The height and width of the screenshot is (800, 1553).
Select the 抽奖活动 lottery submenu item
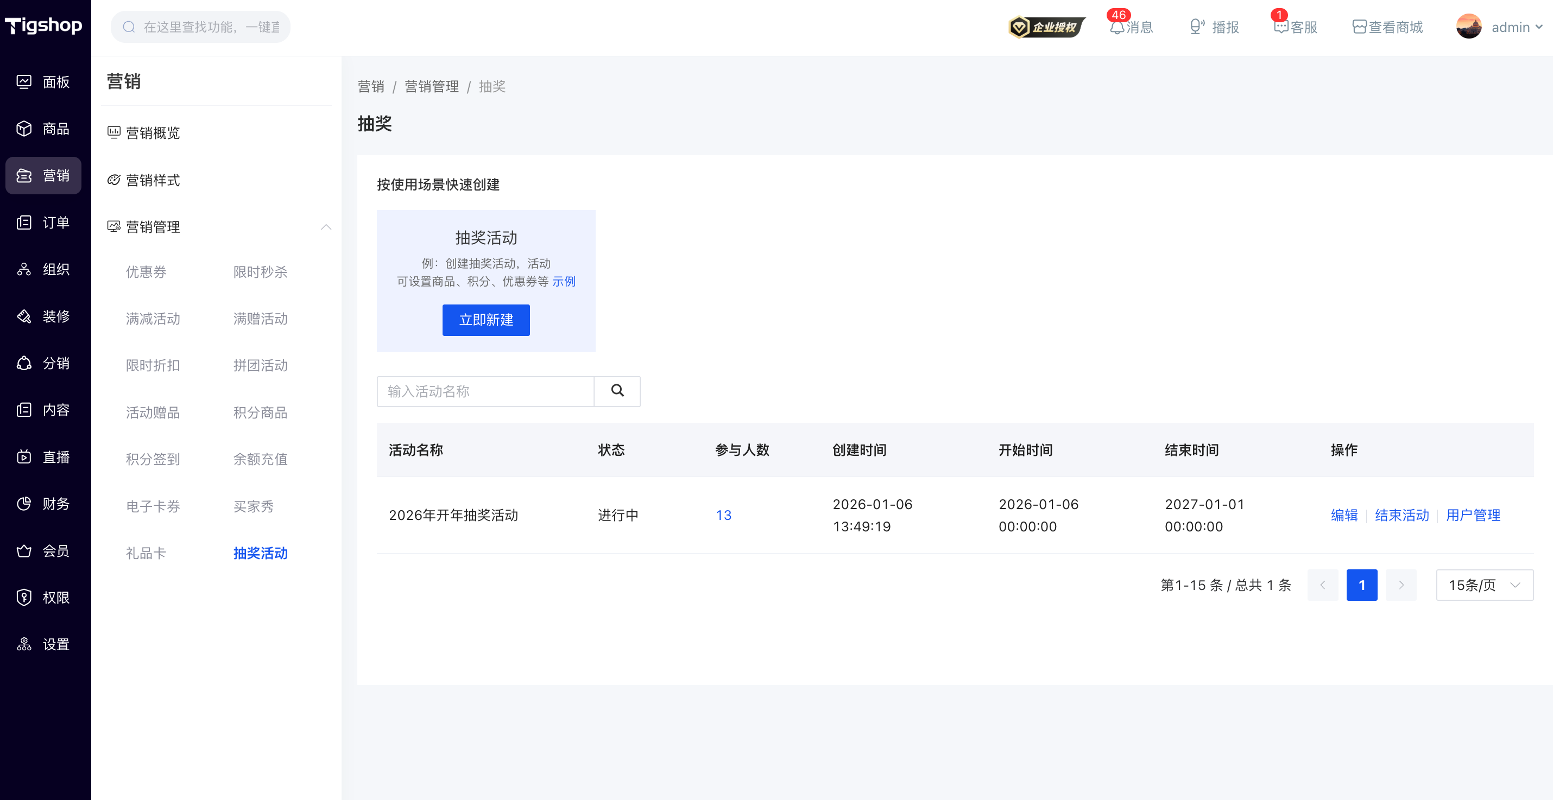point(261,553)
